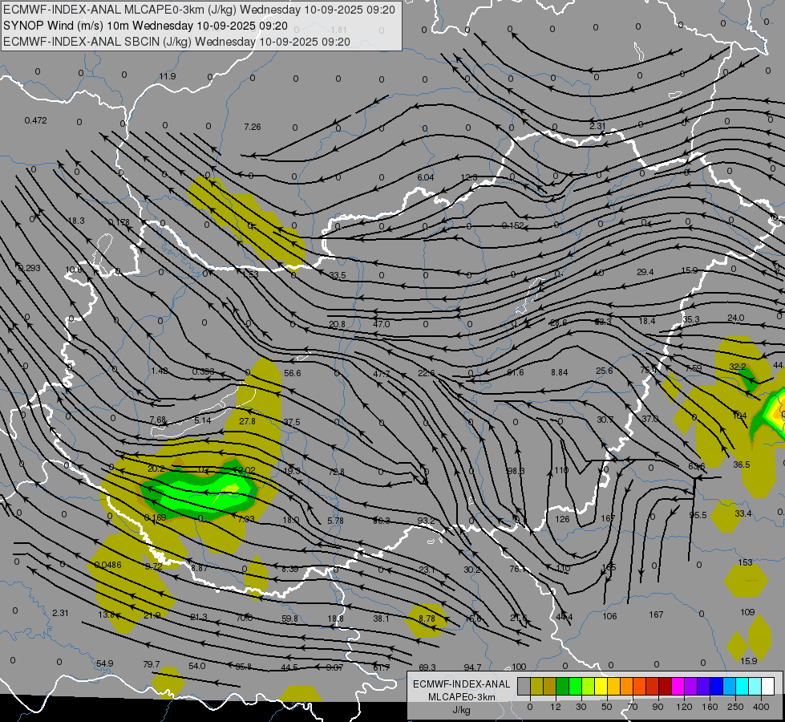Click the map value 54.9
785x722 pixels.
click(x=104, y=663)
